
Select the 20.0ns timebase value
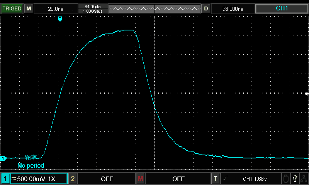pyautogui.click(x=56, y=8)
